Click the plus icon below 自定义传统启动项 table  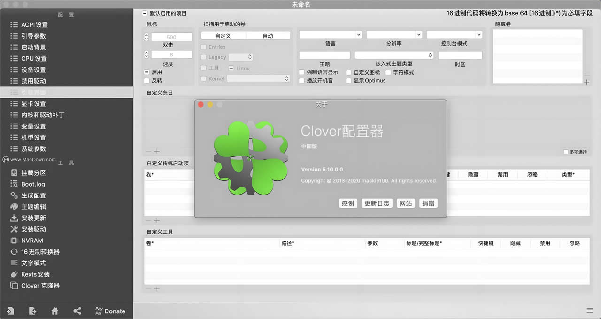tap(157, 220)
